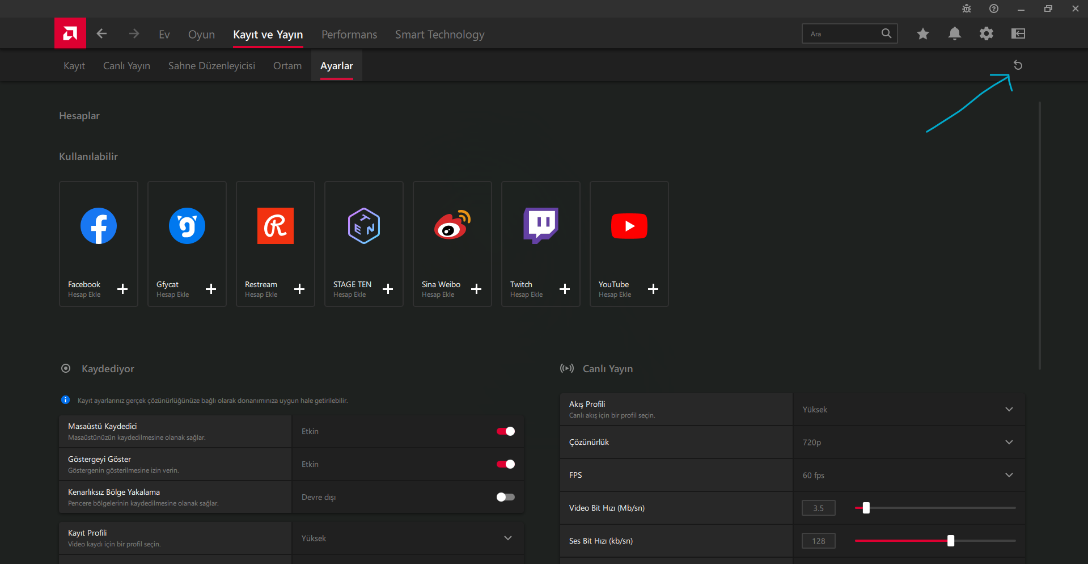Open favorites star icon
The image size is (1088, 564).
coord(923,33)
